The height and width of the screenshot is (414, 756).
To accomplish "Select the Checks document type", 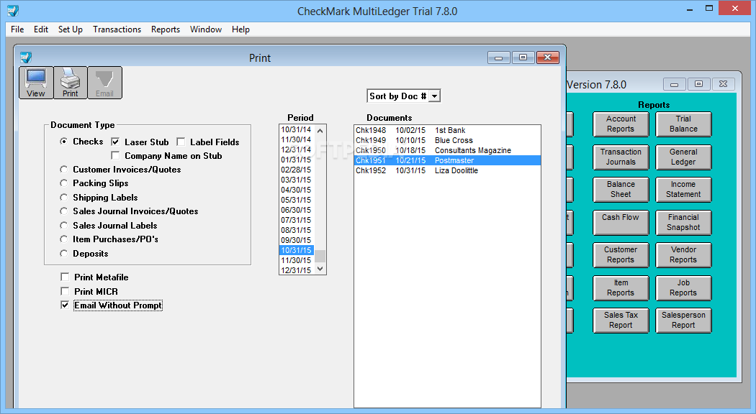I will pos(63,142).
